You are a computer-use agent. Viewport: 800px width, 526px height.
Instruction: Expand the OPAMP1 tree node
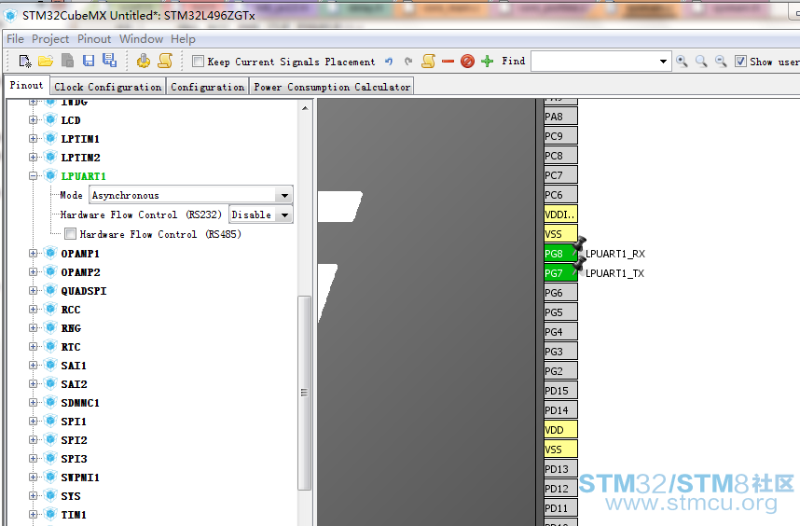pyautogui.click(x=34, y=254)
